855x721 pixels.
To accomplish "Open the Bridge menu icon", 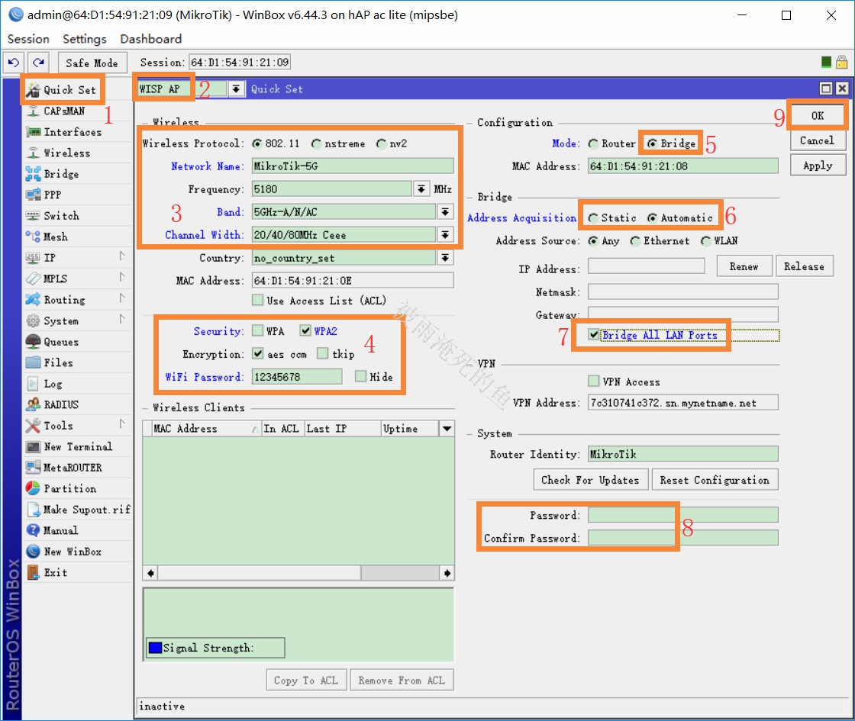I will coord(33,174).
